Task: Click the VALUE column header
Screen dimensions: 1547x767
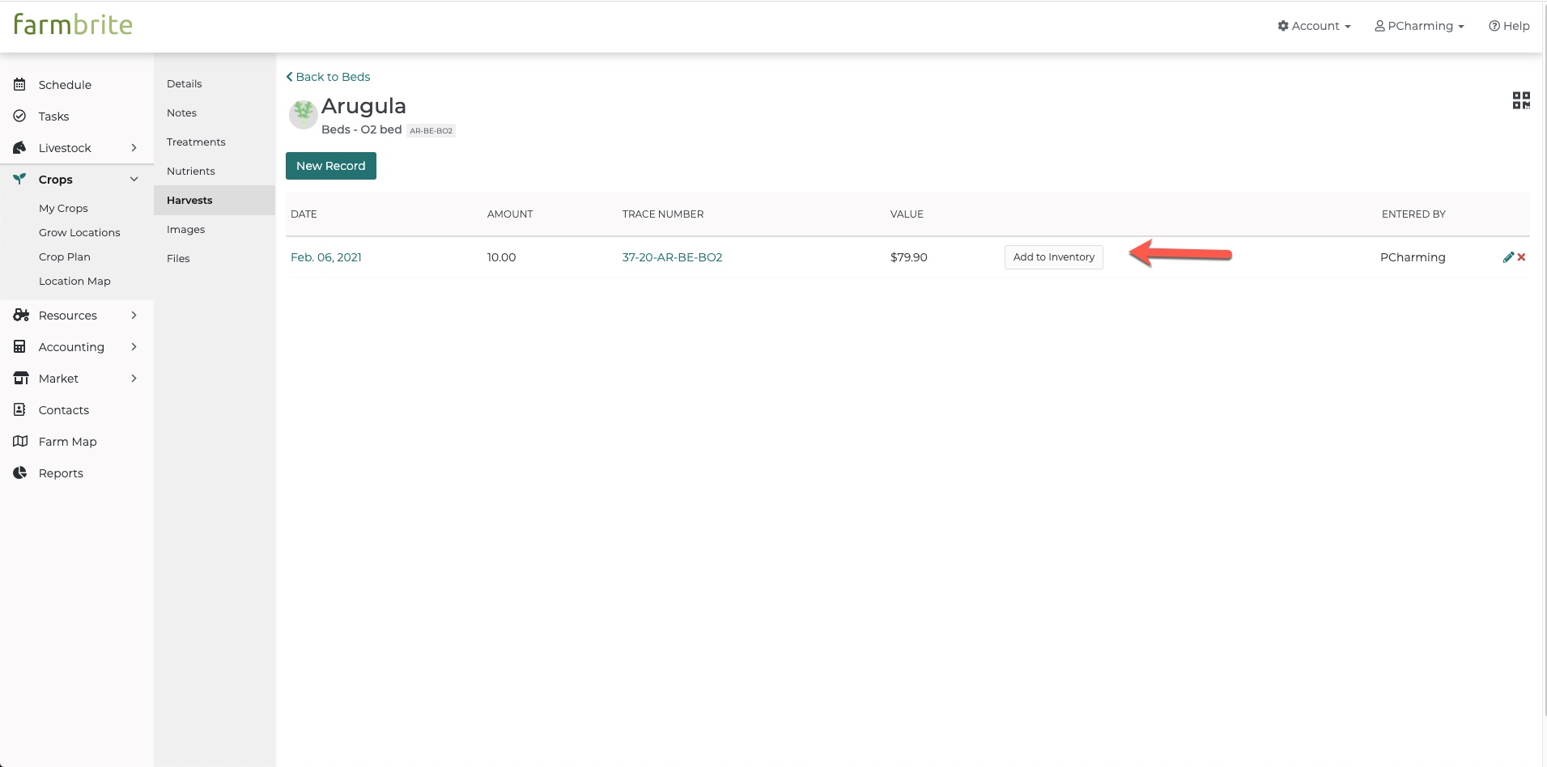Action: point(907,214)
